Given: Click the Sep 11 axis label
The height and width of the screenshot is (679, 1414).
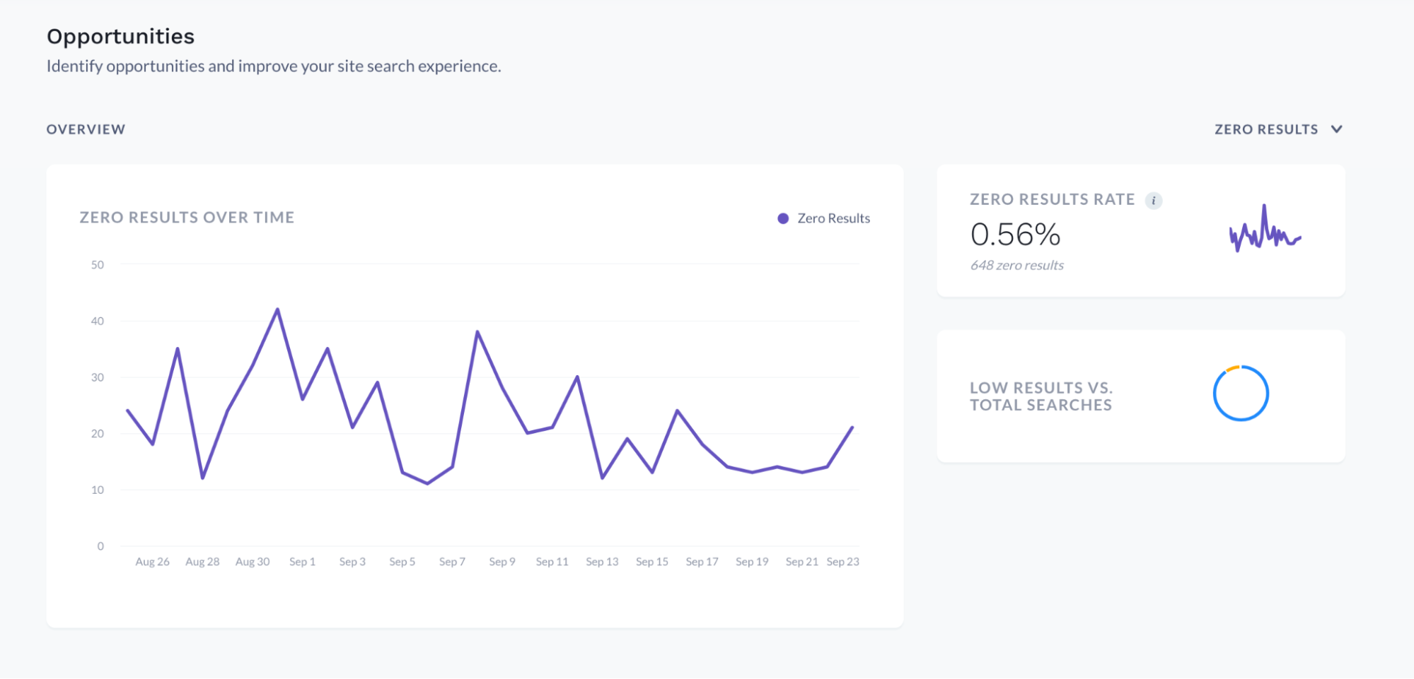Looking at the screenshot, I should [552, 562].
